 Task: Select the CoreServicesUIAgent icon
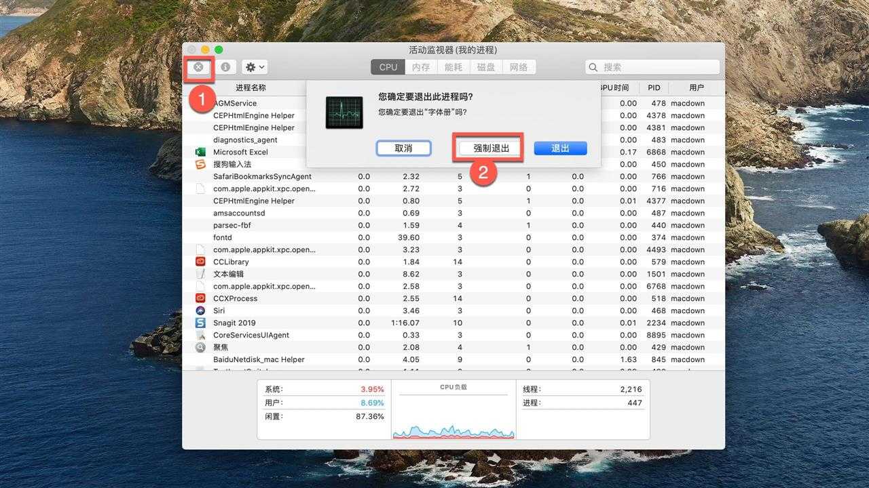pyautogui.click(x=200, y=335)
